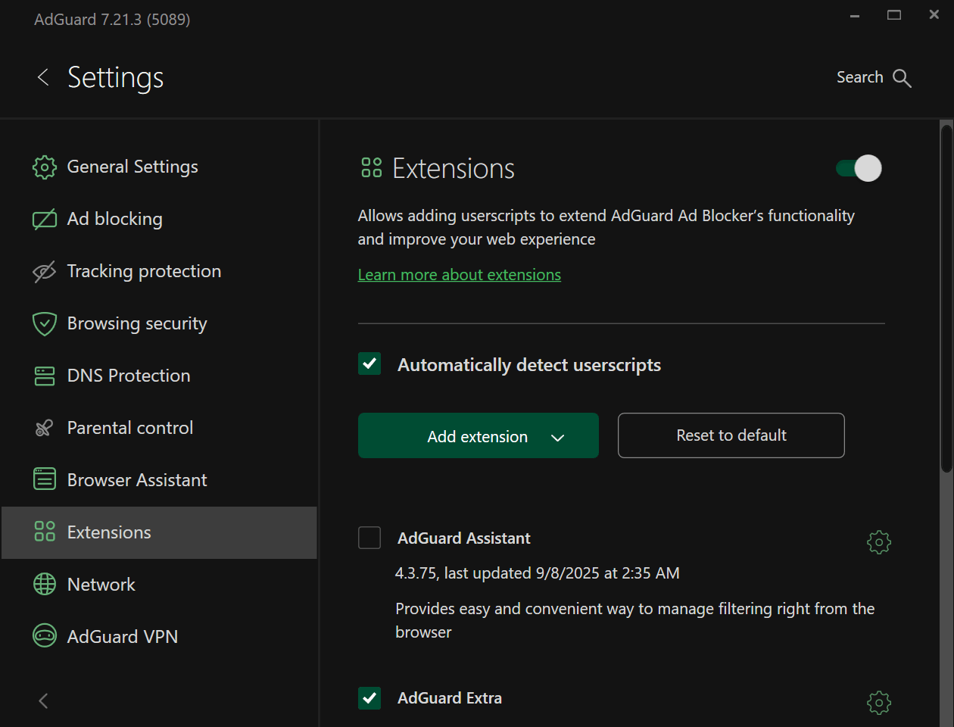Turn off the Extensions master switch
The image size is (954, 727).
(x=859, y=168)
